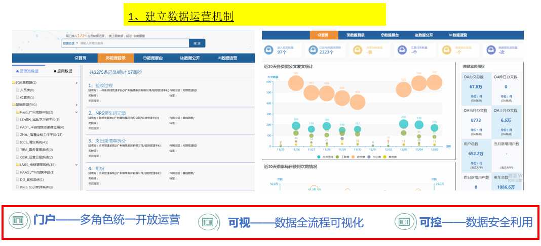Open the 数据目录 search type dropdown
The width and height of the screenshot is (541, 246).
point(70,43)
